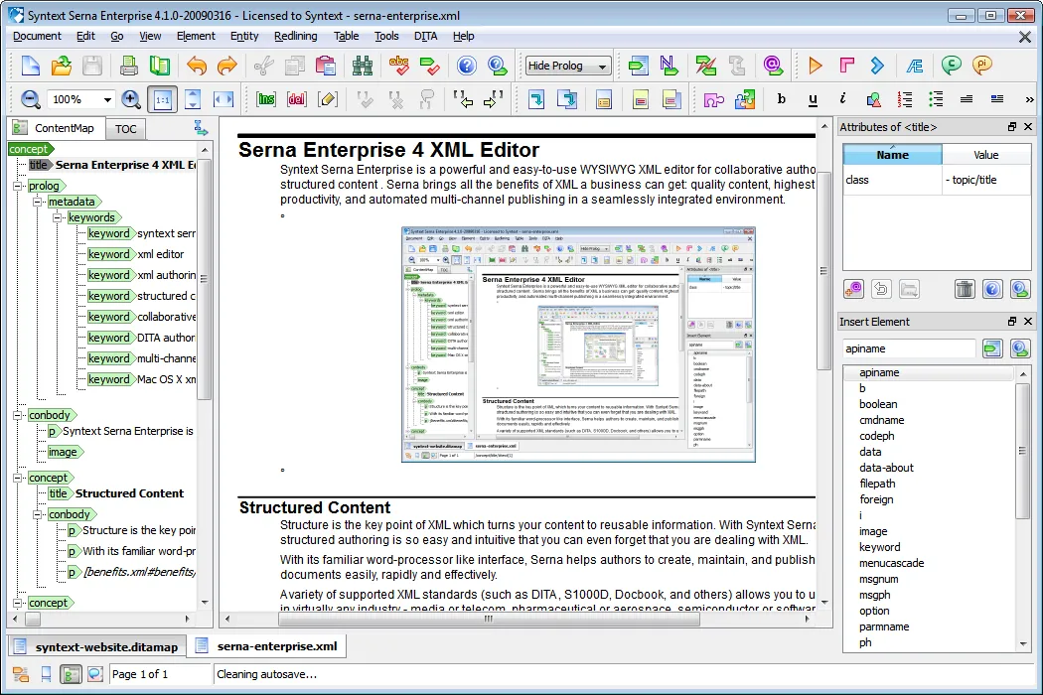Click the Redo arrow icon
The height and width of the screenshot is (695, 1043).
225,65
